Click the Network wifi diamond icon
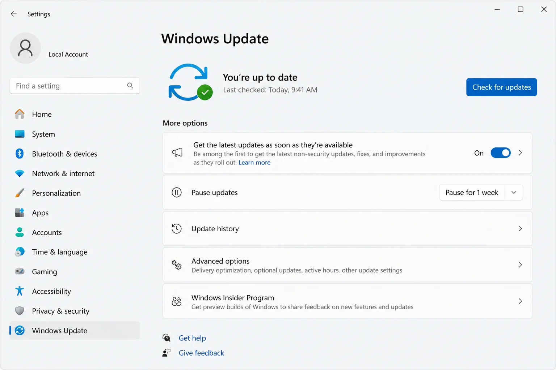556x370 pixels. 20,173
